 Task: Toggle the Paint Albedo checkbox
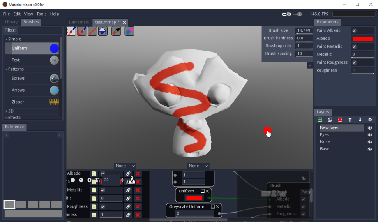tap(354, 30)
